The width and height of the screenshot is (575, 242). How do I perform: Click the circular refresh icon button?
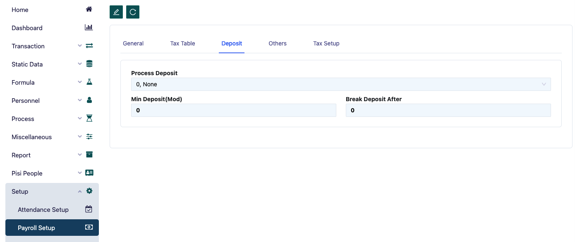point(133,12)
